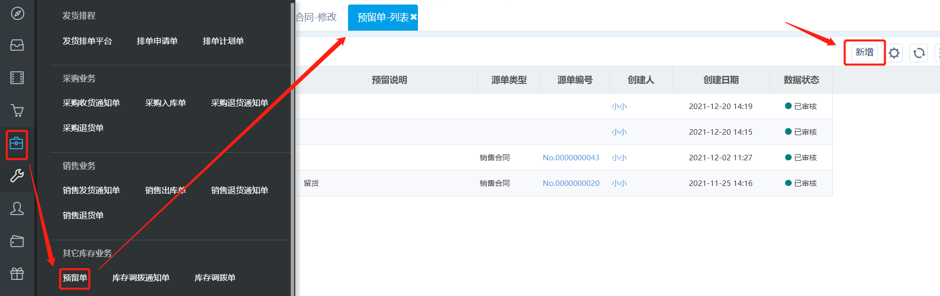
Task: Open 发货排单平台 menu item
Action: [88, 41]
